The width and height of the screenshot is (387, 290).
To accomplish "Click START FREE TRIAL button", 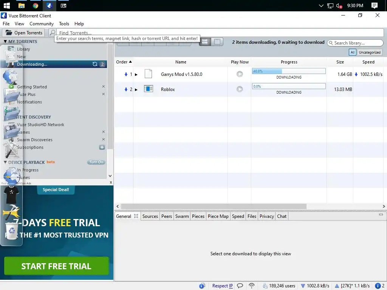I will 57,266.
